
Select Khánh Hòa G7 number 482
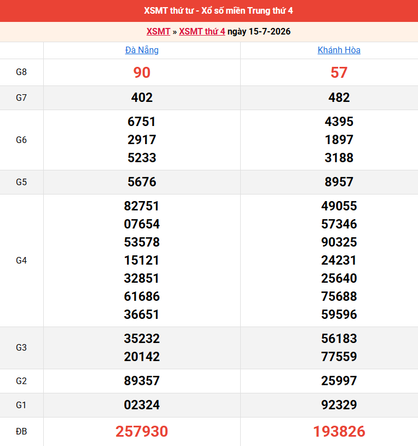tap(339, 98)
